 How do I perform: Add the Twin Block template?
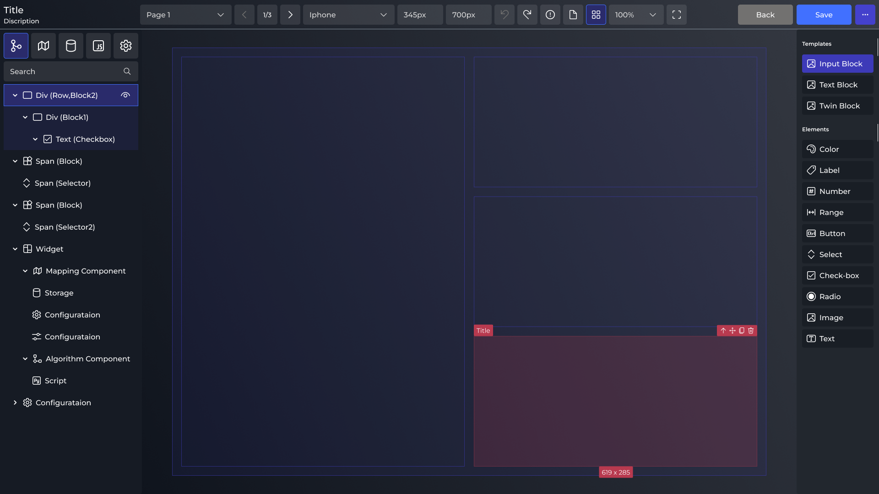pos(838,106)
